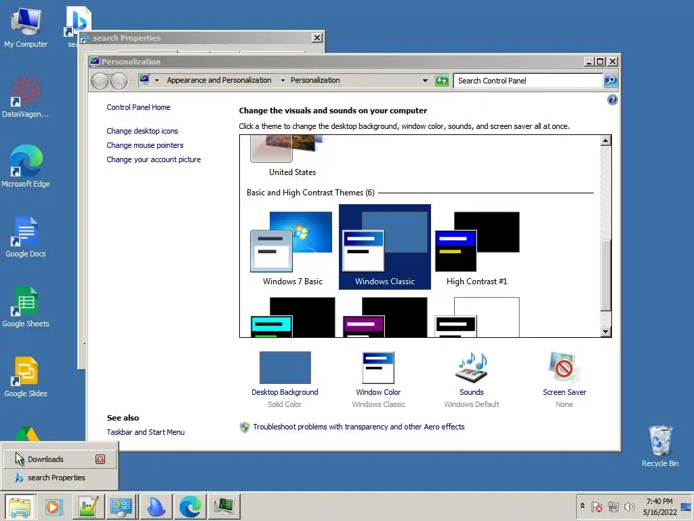Click the show desktop tray icon
Screen dimensions: 694x521
(686, 506)
